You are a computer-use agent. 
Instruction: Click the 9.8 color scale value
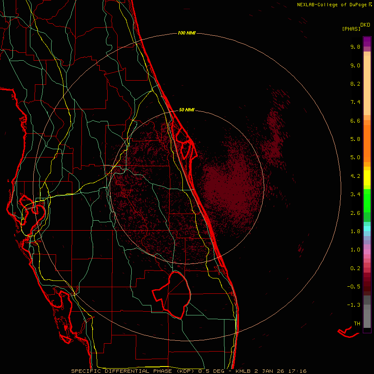(x=355, y=47)
